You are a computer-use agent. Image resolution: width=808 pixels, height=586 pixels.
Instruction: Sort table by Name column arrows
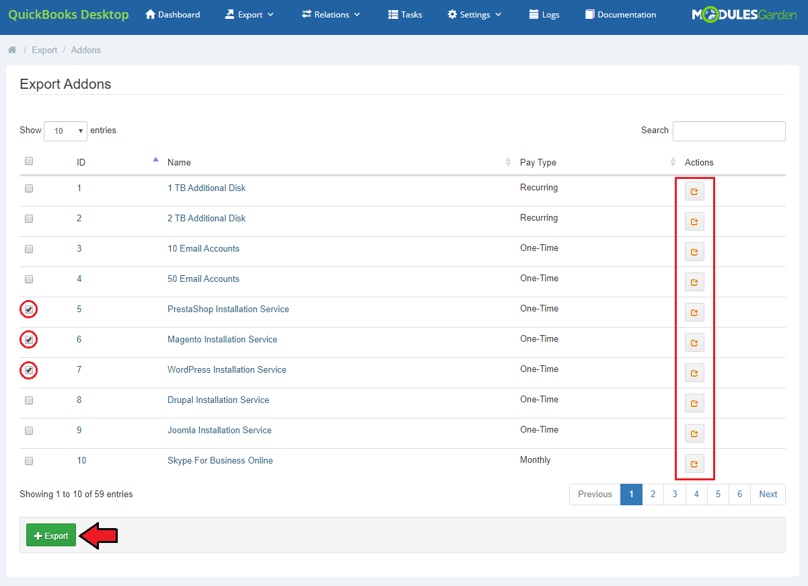click(508, 162)
